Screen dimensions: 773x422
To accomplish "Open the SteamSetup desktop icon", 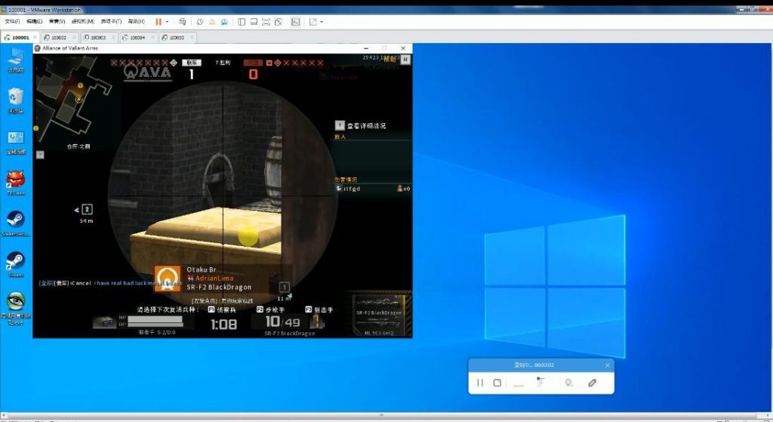I will [x=16, y=223].
